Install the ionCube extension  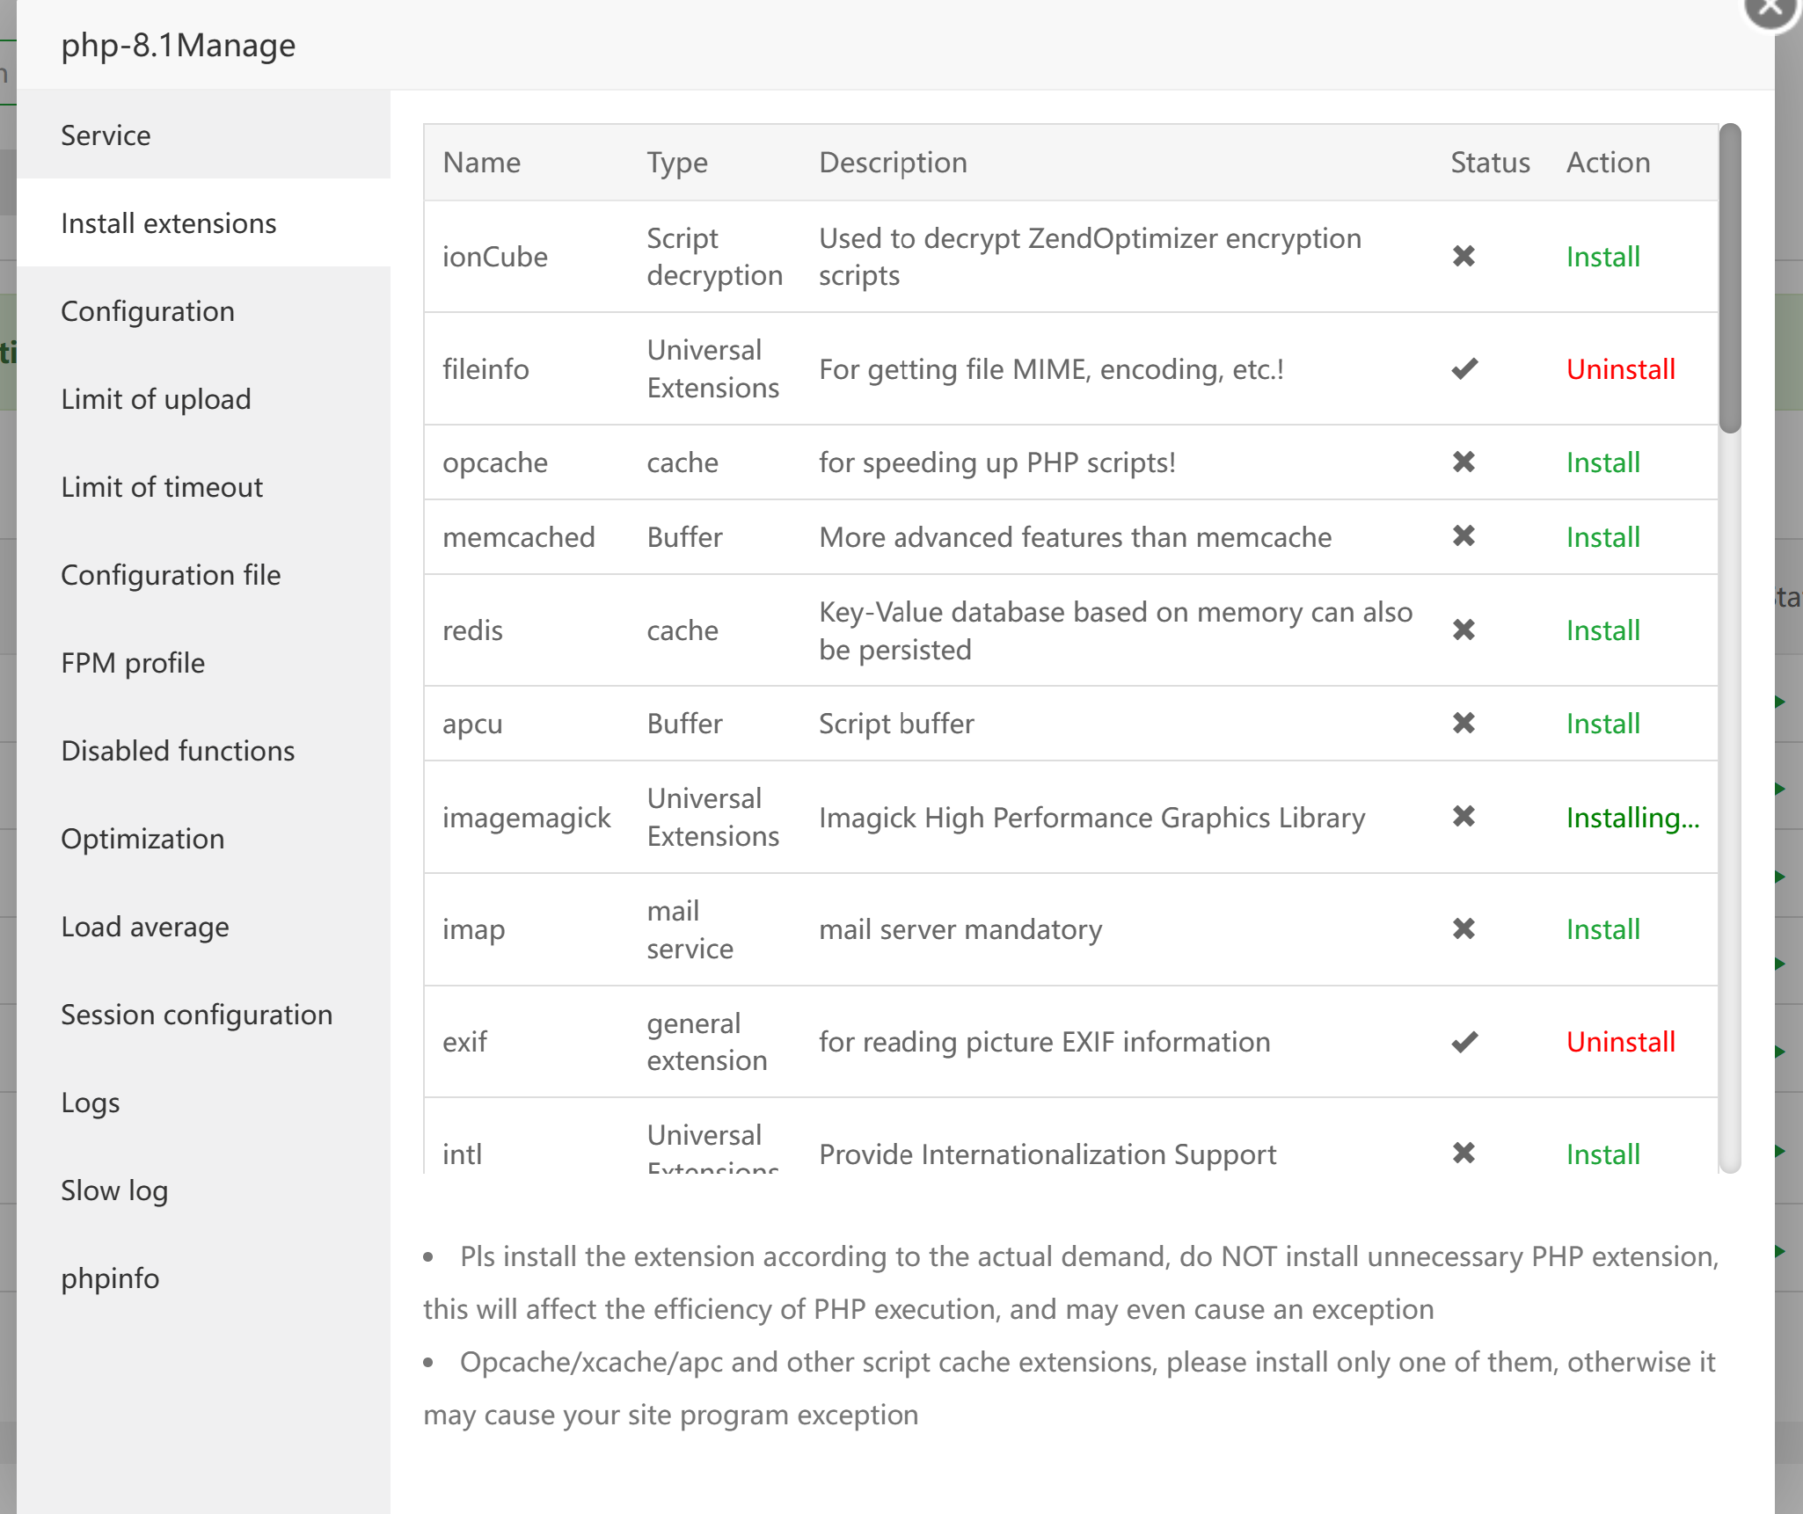(1602, 257)
